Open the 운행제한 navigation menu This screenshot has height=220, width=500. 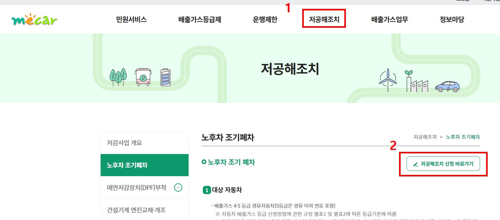(x=265, y=19)
